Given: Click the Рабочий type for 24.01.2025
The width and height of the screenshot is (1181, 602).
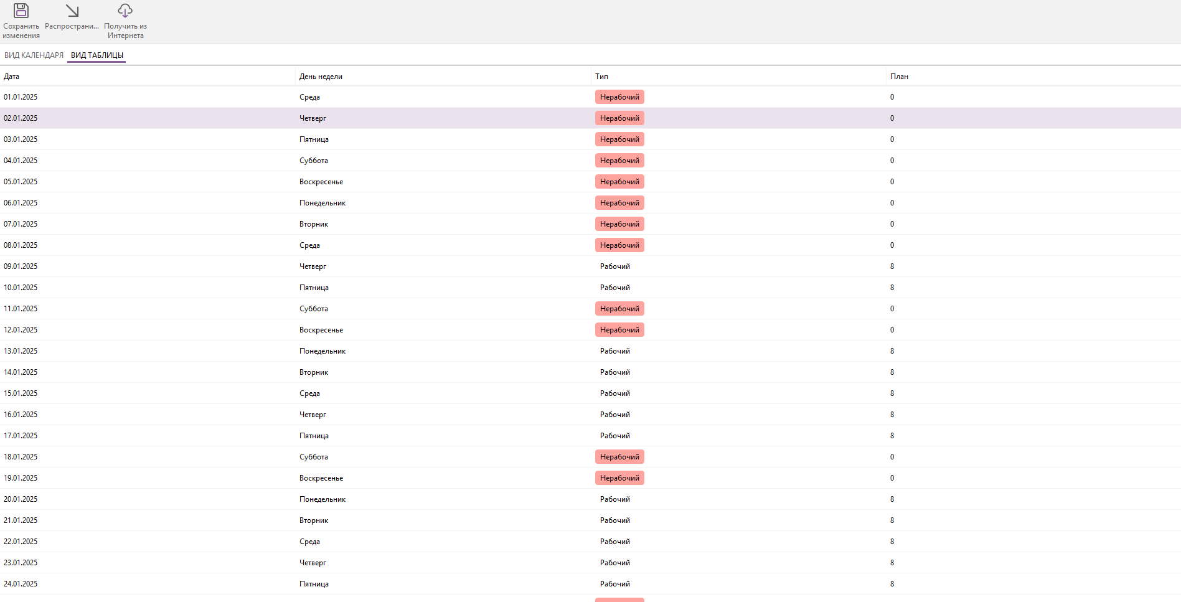Looking at the screenshot, I should 615,584.
